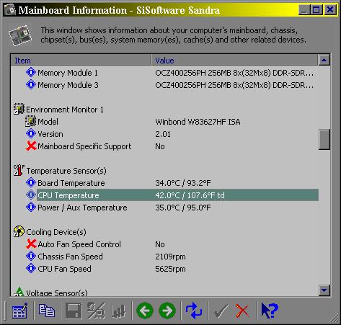Maximize the Mainboard Information window
The image size is (341, 325).
[x=316, y=10]
